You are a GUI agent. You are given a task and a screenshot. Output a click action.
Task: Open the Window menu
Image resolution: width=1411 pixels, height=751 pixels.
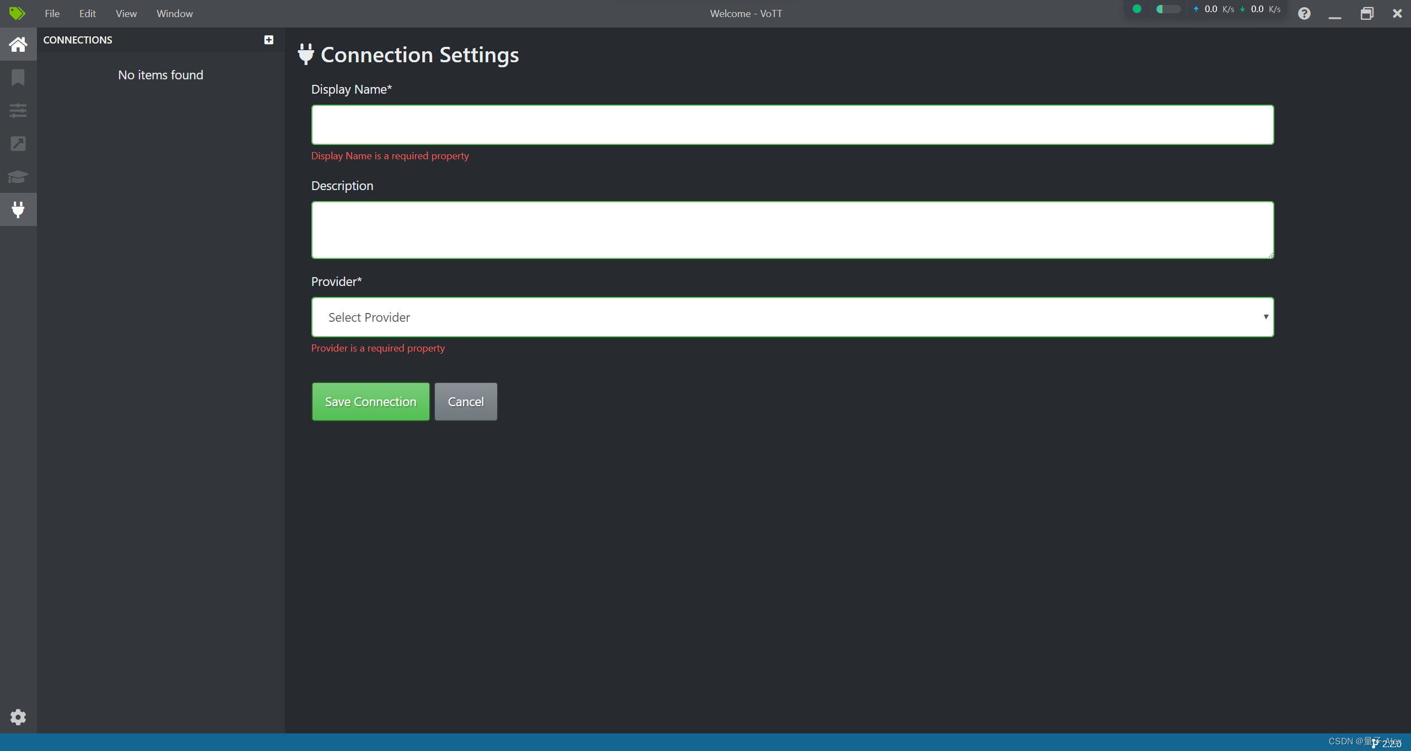point(174,14)
